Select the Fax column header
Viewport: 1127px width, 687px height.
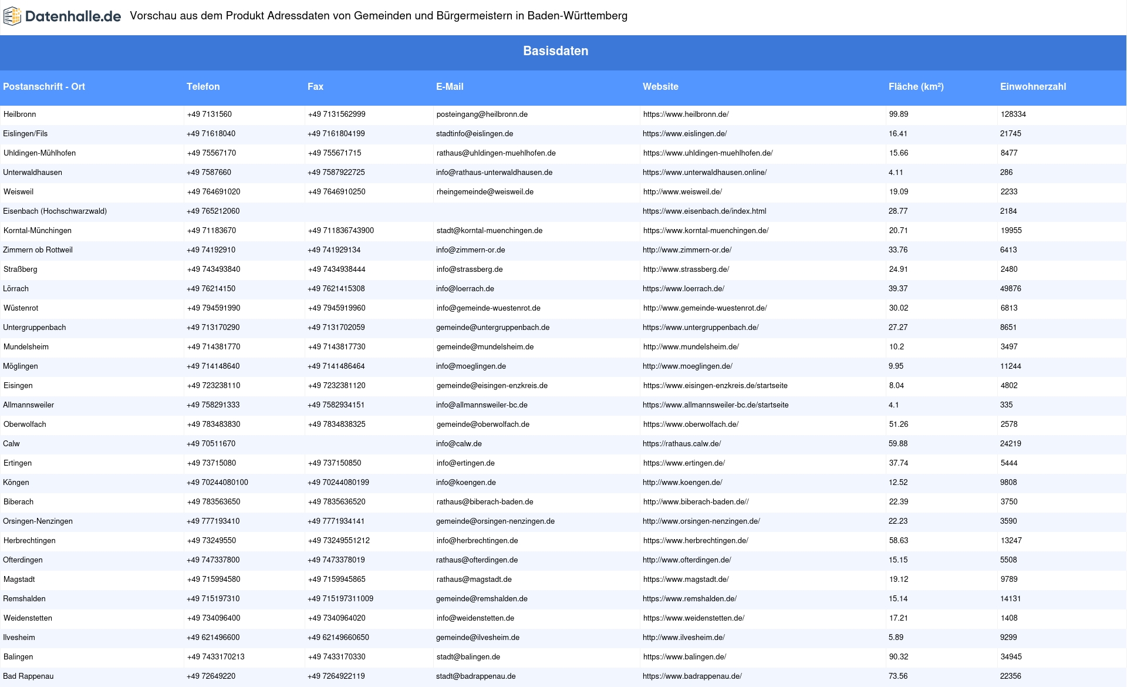pos(315,86)
